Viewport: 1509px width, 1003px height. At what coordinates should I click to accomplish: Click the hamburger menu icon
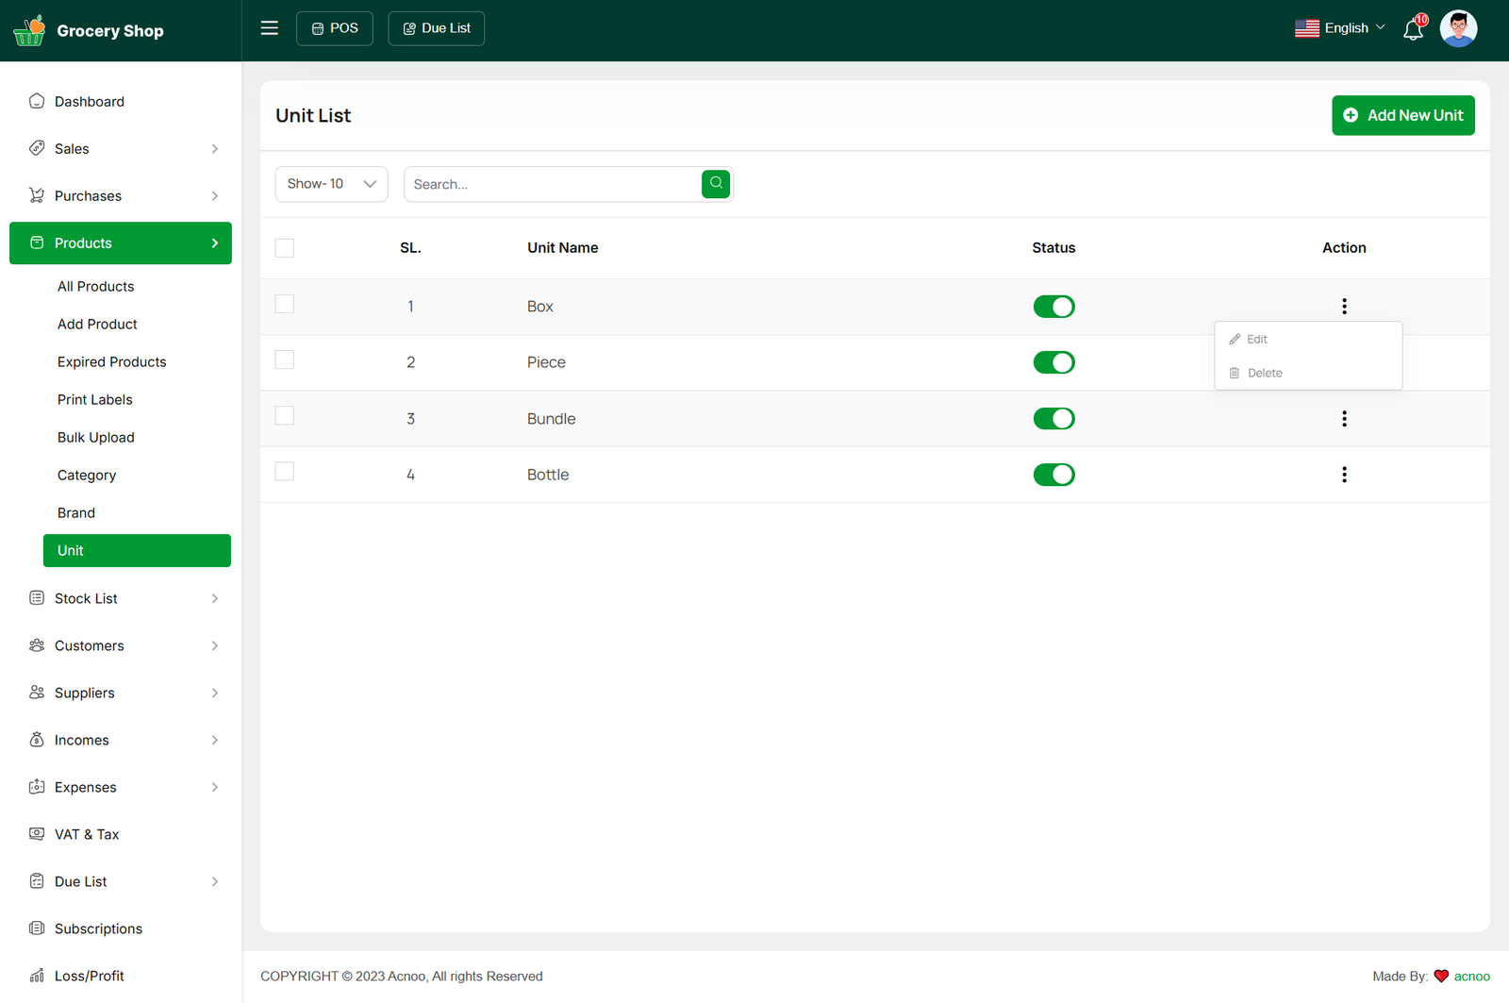[269, 28]
